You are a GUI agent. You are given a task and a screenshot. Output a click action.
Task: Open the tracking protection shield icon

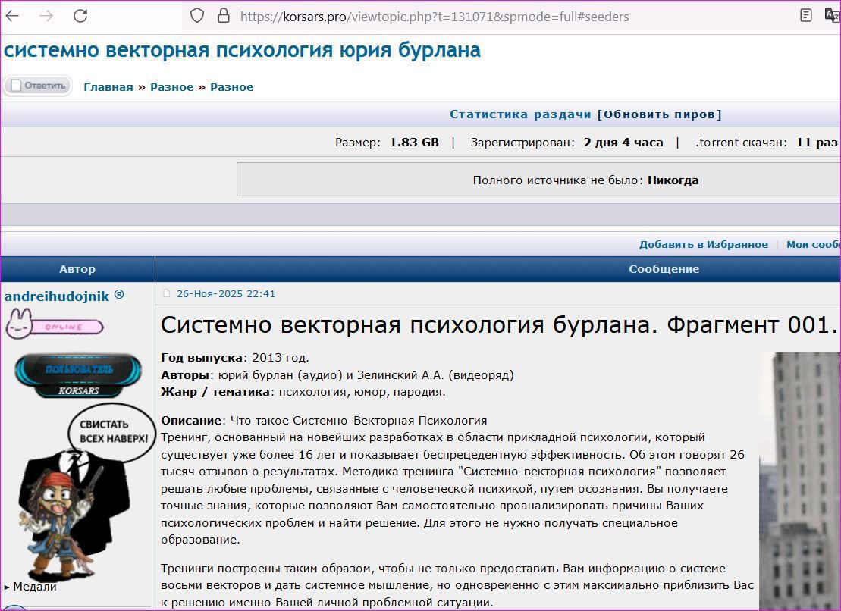(196, 16)
